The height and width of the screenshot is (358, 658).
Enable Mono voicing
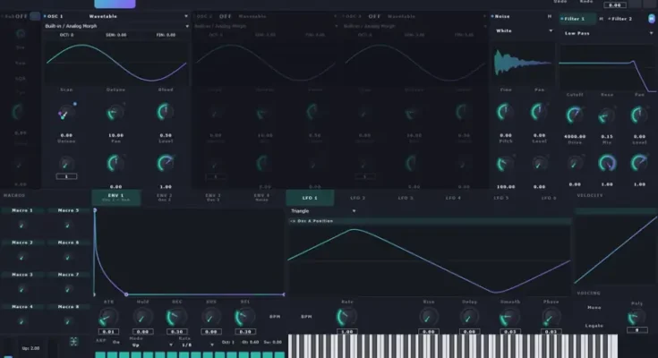[594, 308]
